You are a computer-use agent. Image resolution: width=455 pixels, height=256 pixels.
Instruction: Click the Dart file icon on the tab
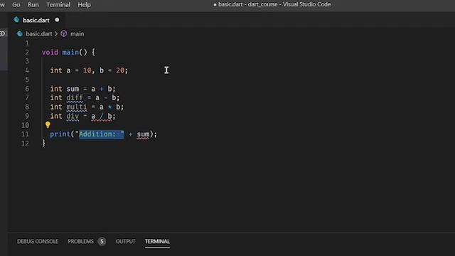[x=16, y=20]
